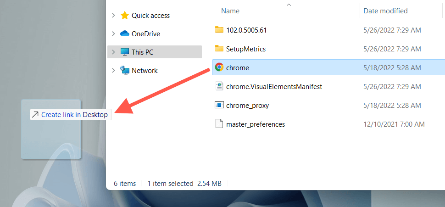Sort files by Name column header

230,11
